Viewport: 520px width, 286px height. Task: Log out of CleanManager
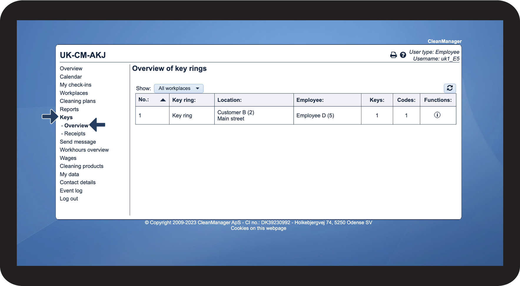click(x=69, y=199)
